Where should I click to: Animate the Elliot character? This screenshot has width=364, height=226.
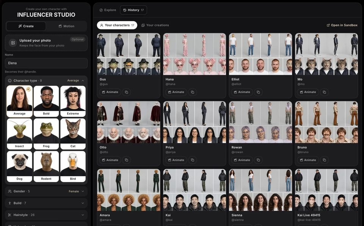point(242,92)
